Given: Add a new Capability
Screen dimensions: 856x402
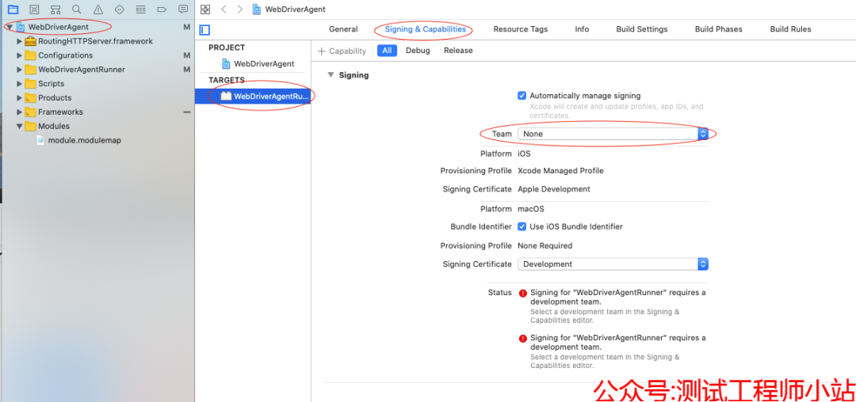Looking at the screenshot, I should 342,51.
